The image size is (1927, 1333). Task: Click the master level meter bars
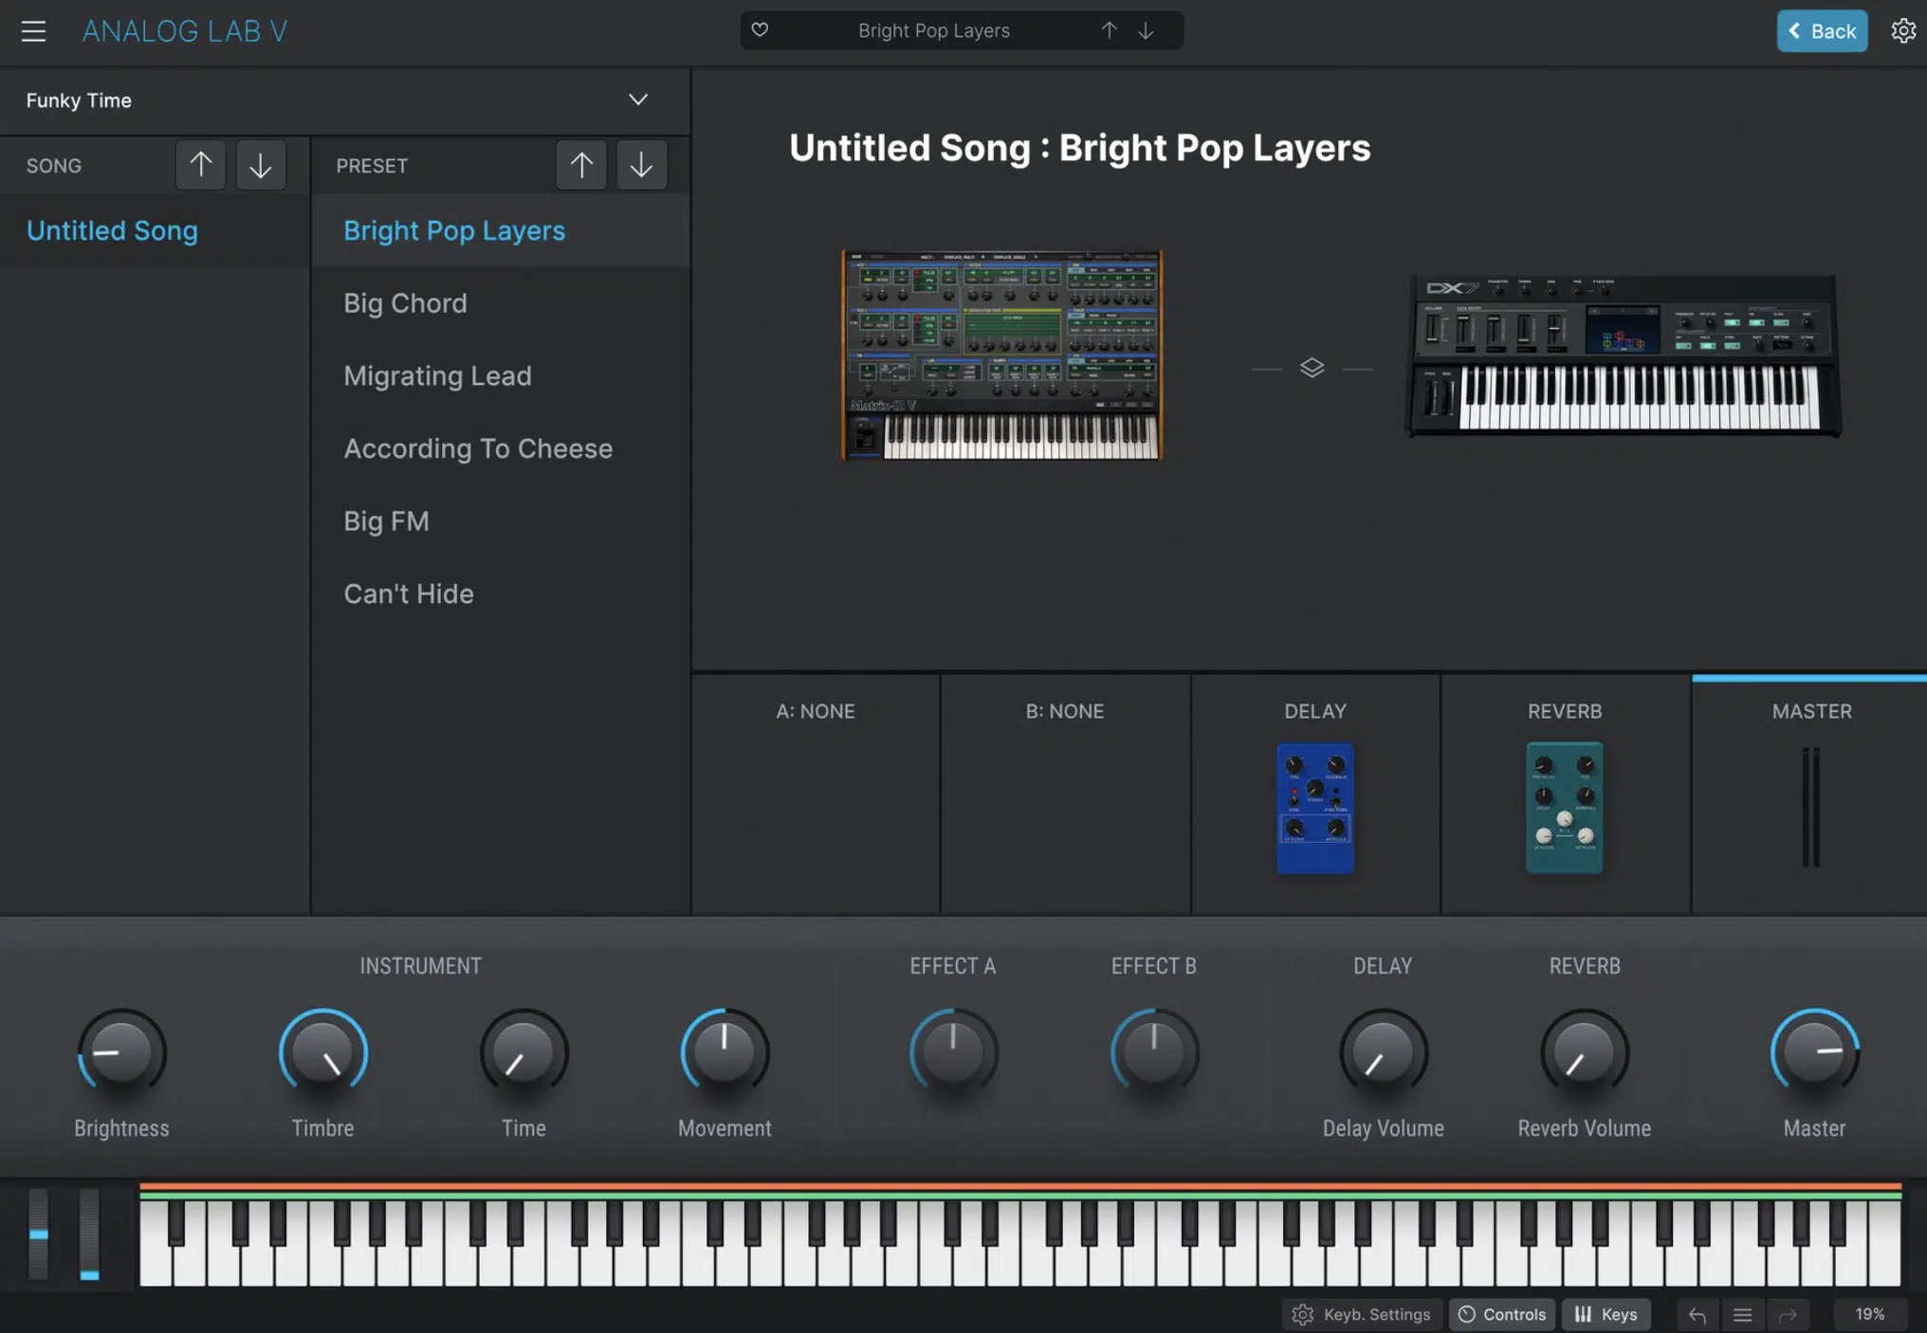pos(1811,807)
